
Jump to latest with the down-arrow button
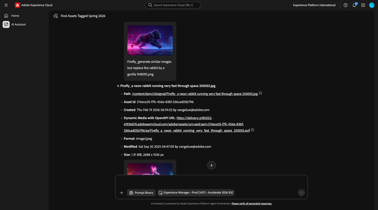click(x=211, y=165)
